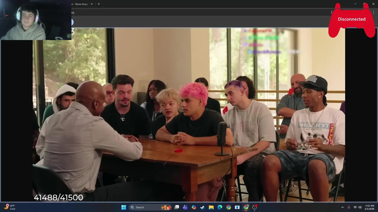Launch Microsoft Teams from the taskbar
The width and height of the screenshot is (378, 212).
coord(185,207)
